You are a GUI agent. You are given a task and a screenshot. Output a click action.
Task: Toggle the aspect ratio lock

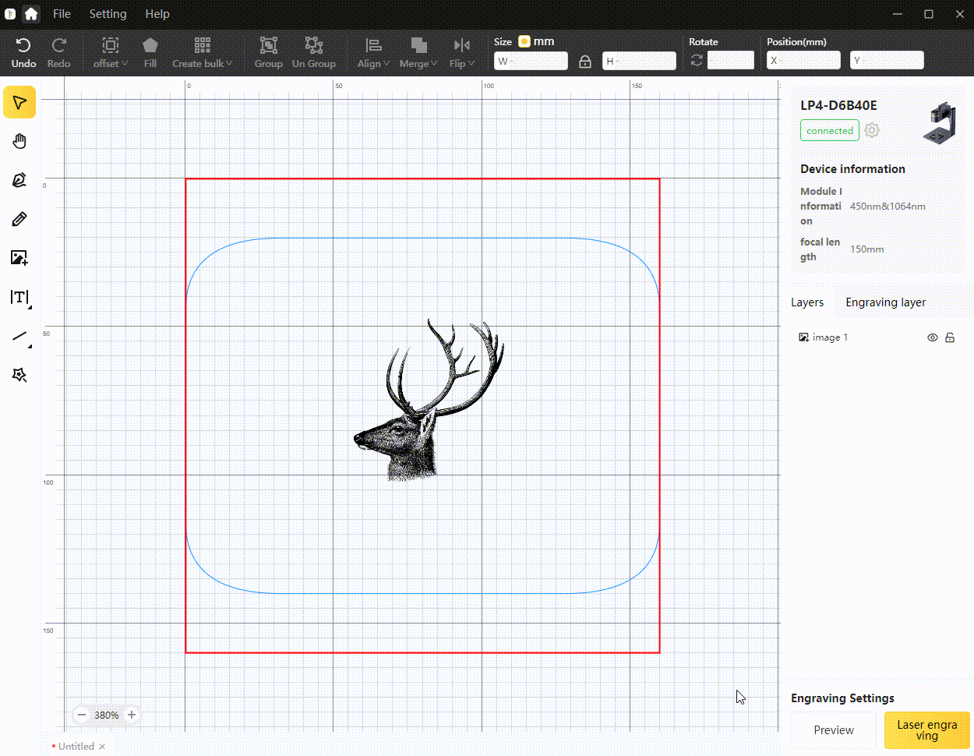(585, 61)
